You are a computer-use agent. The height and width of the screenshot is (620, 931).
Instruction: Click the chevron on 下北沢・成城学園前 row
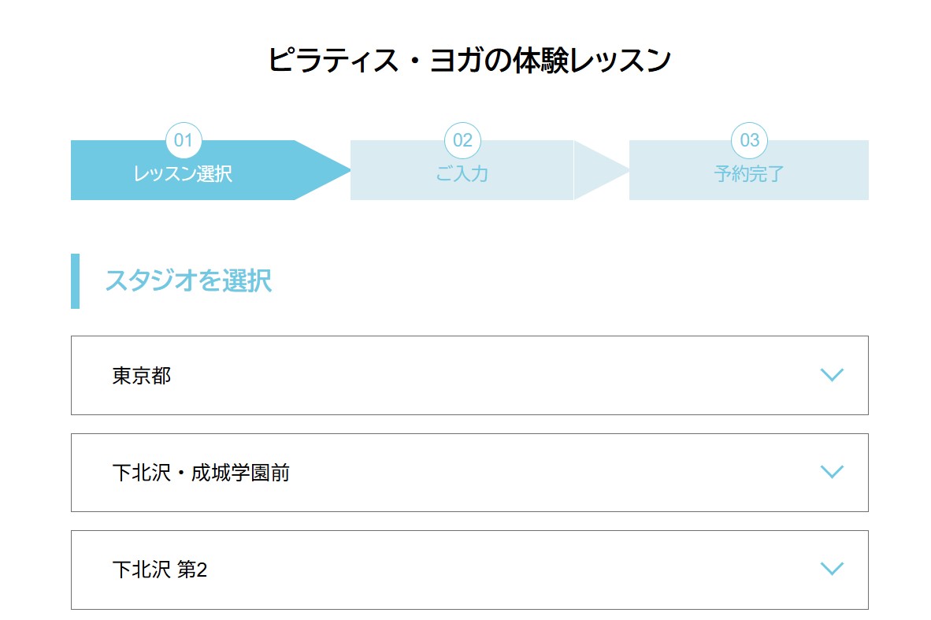point(832,472)
